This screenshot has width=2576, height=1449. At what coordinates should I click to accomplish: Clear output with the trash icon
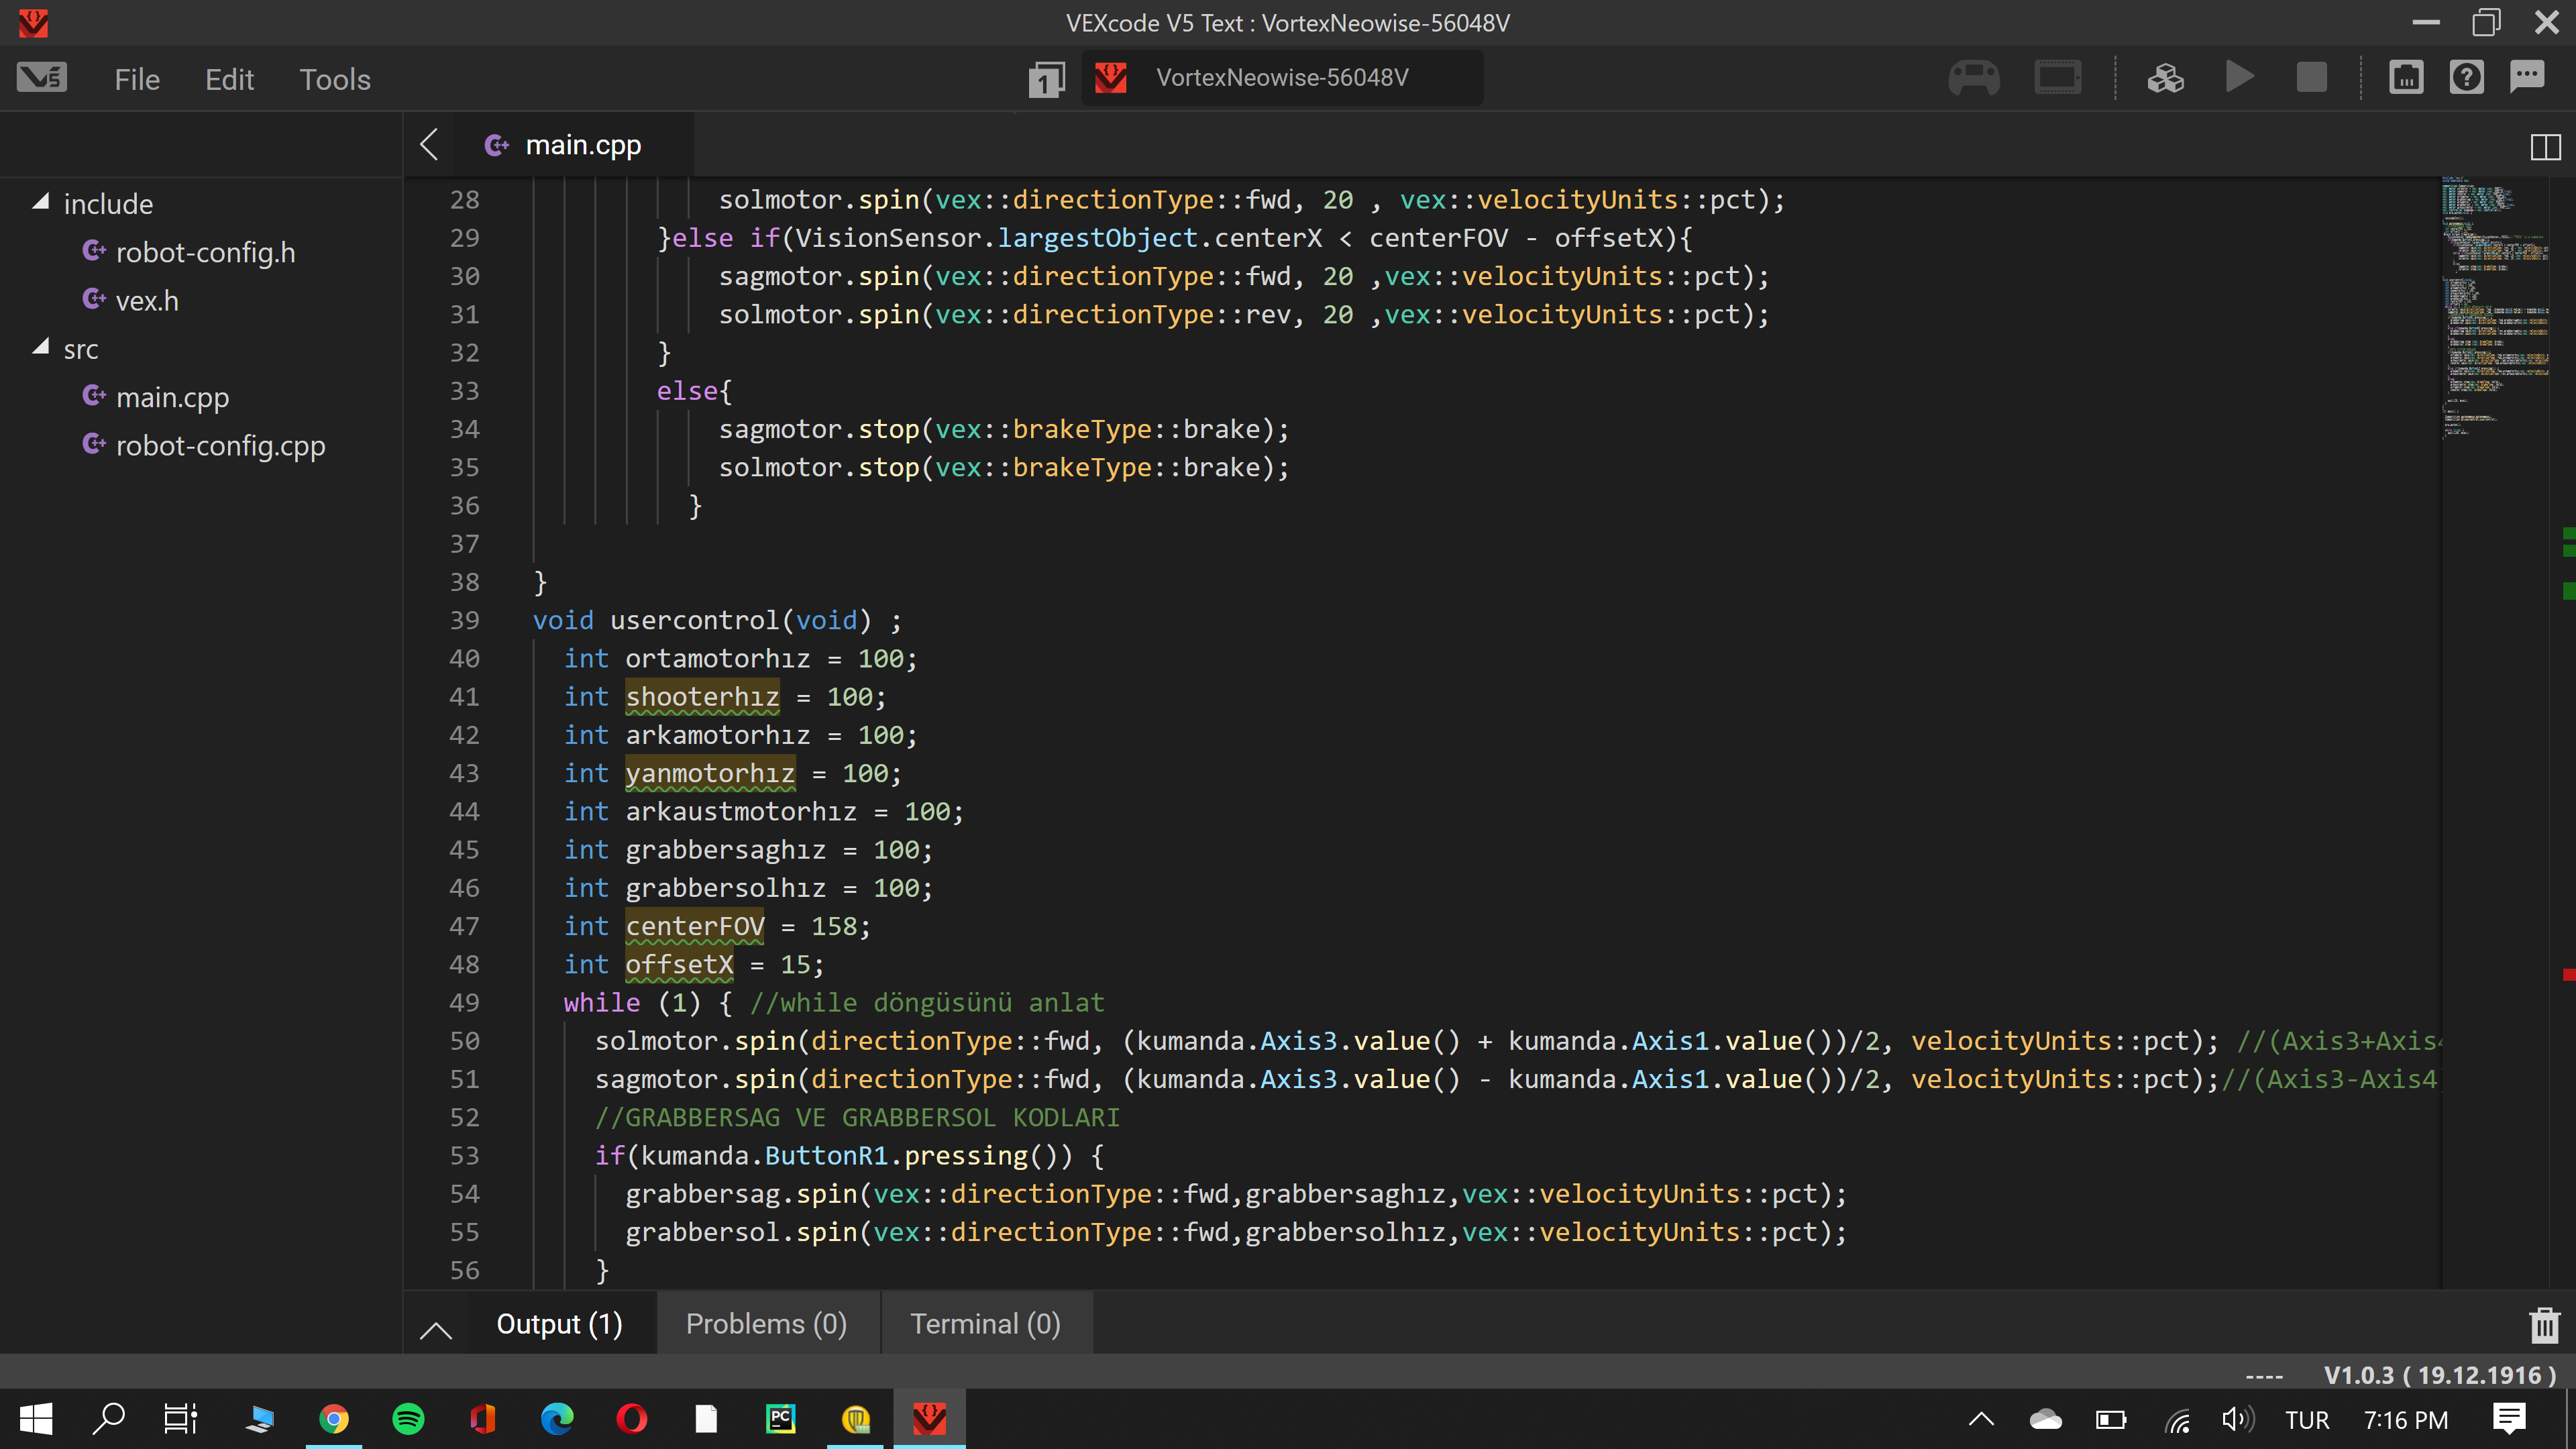click(2544, 1325)
